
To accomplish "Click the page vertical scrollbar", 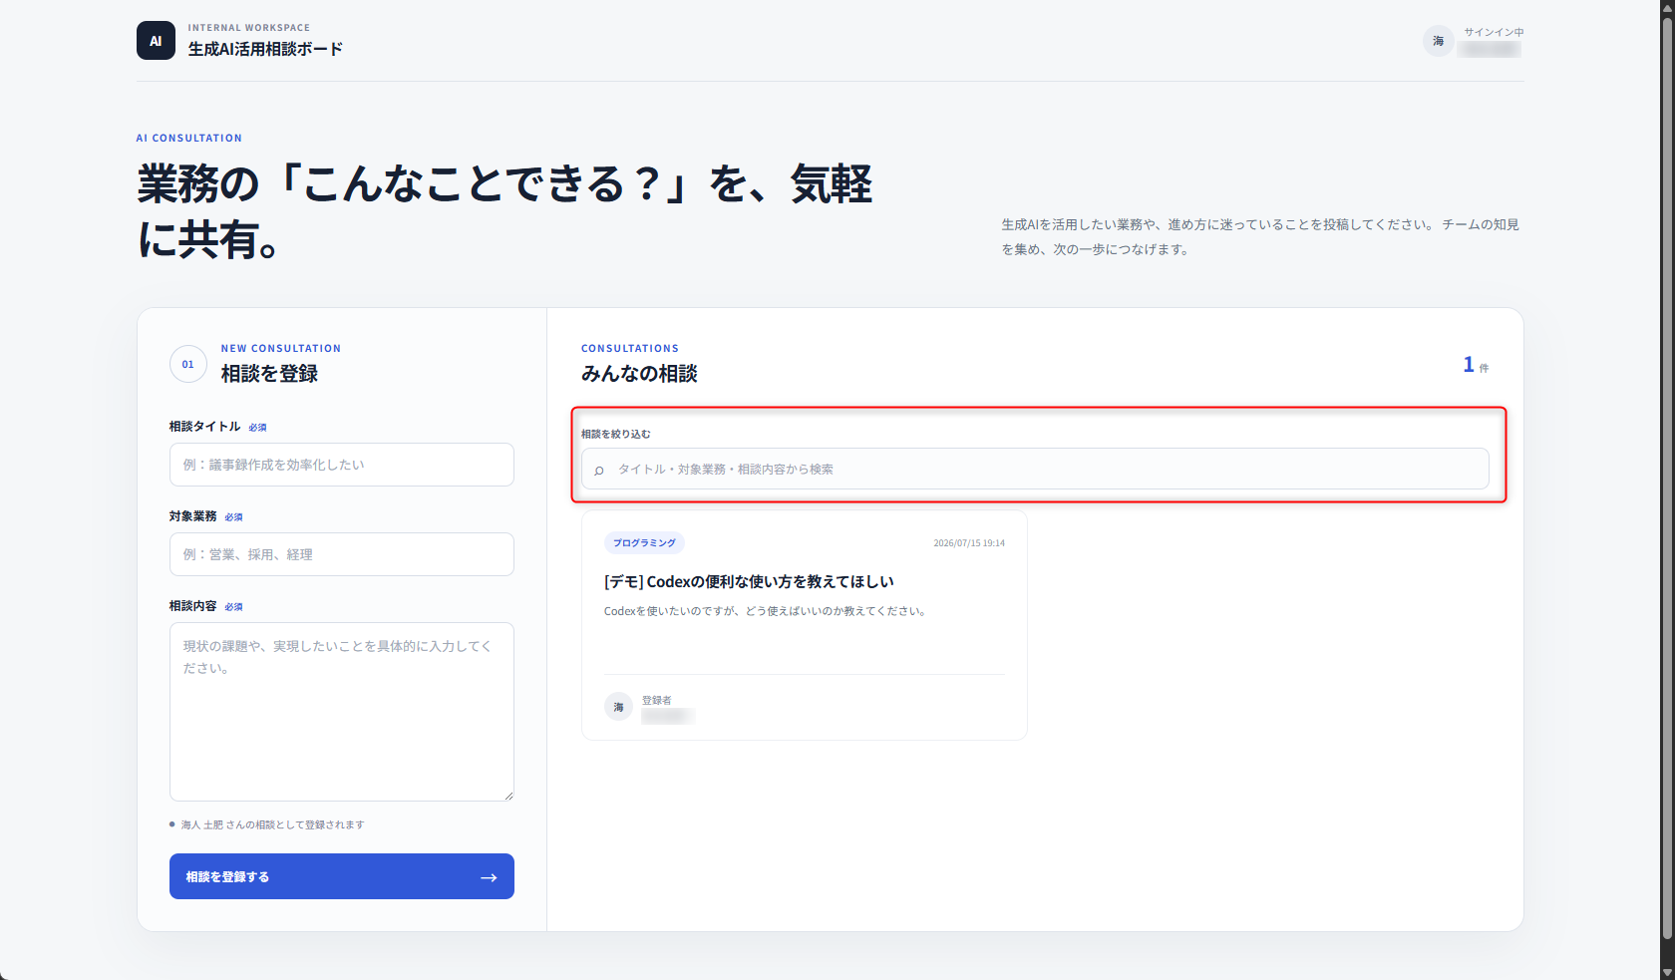I will click(x=1667, y=479).
